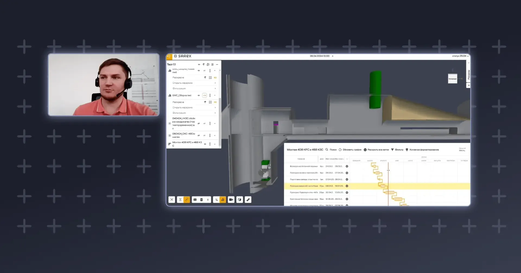Open the статус 25.04 dropdown
Viewport: 521px width, 273px height.
coord(460,56)
